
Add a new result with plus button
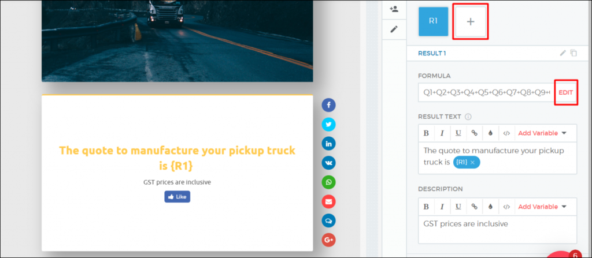pos(470,21)
